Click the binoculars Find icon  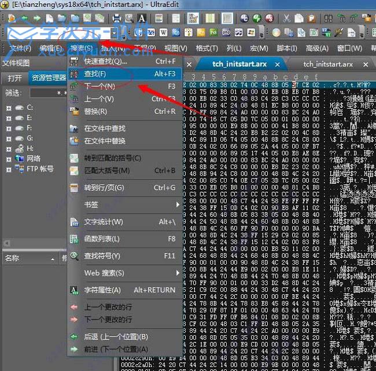[x=329, y=18]
